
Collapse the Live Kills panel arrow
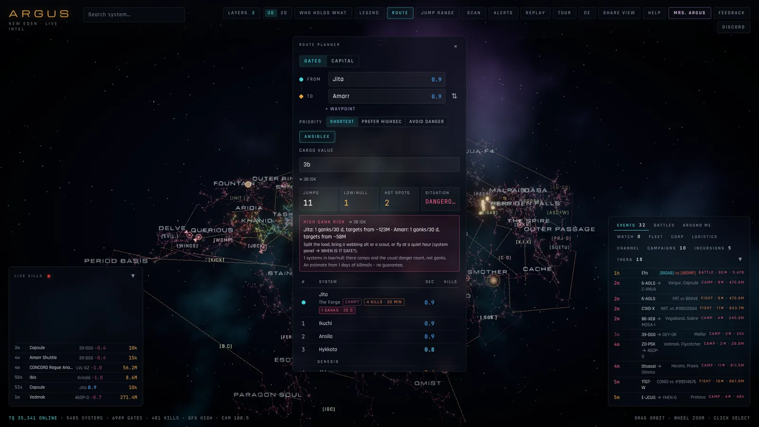pyautogui.click(x=133, y=276)
